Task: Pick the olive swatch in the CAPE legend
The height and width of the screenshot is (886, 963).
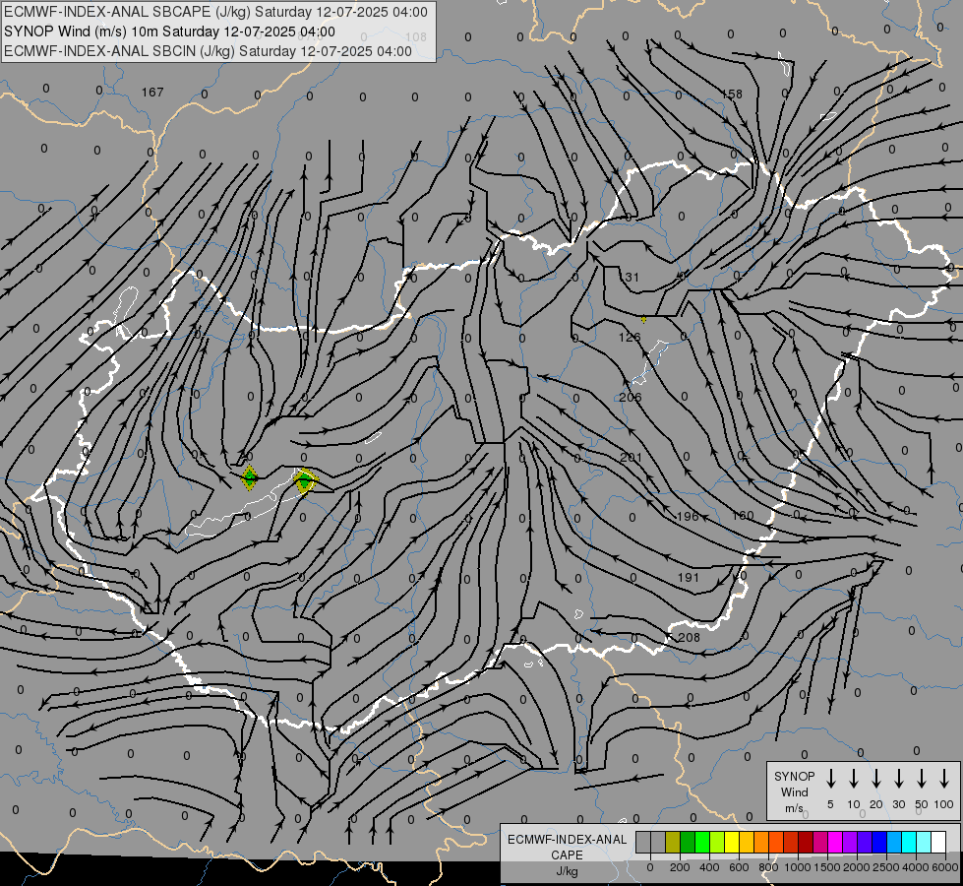Action: pyautogui.click(x=673, y=843)
